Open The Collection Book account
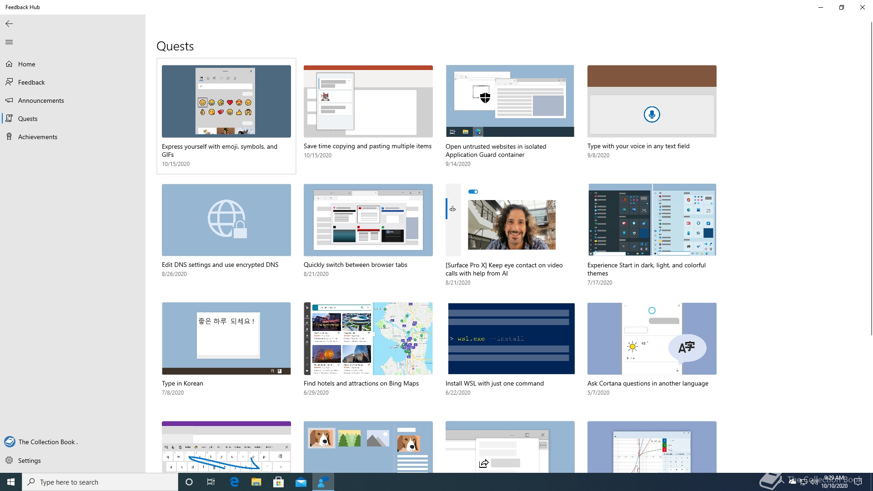The image size is (873, 491). [73, 442]
